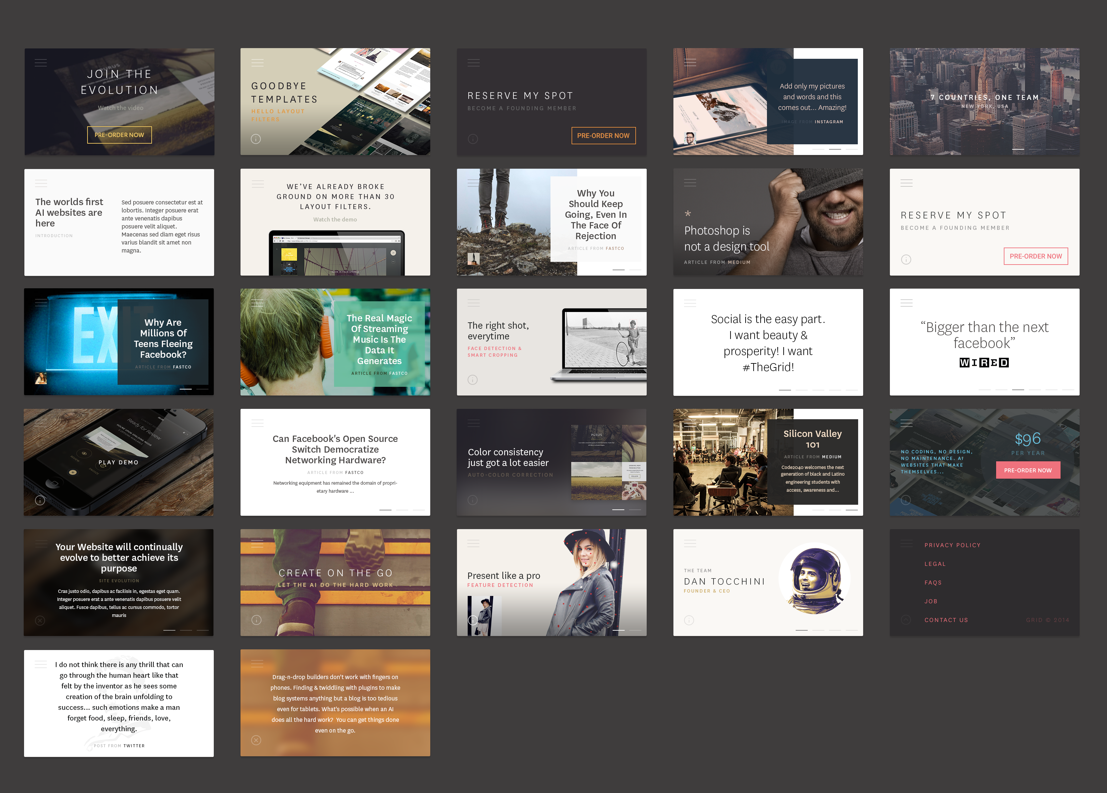Open hamburger menu on Dan Tocchini card
1107x793 pixels.
[690, 543]
